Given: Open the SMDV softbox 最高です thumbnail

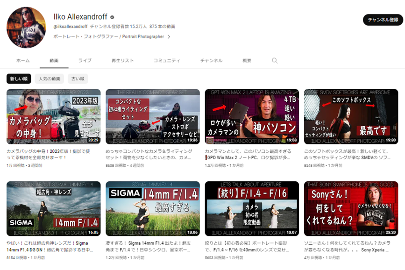Looking at the screenshot, I should pyautogui.click(x=351, y=116).
